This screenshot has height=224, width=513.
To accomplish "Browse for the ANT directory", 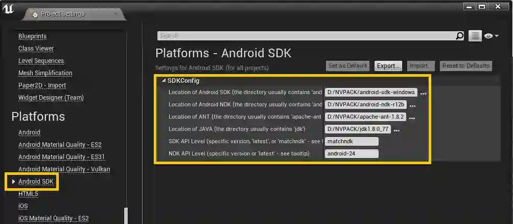I will pos(412,118).
